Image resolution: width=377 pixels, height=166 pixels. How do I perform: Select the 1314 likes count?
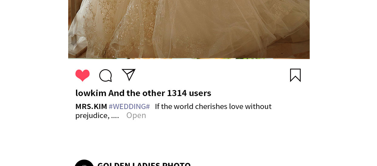[177, 93]
